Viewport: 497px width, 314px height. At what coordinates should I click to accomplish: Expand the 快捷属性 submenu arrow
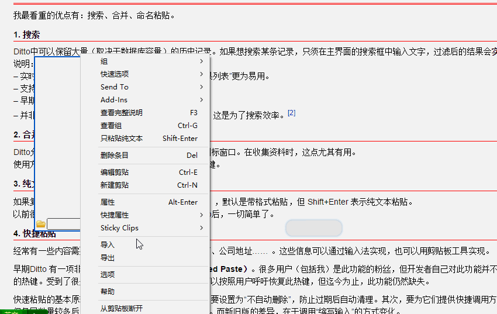tap(202, 215)
